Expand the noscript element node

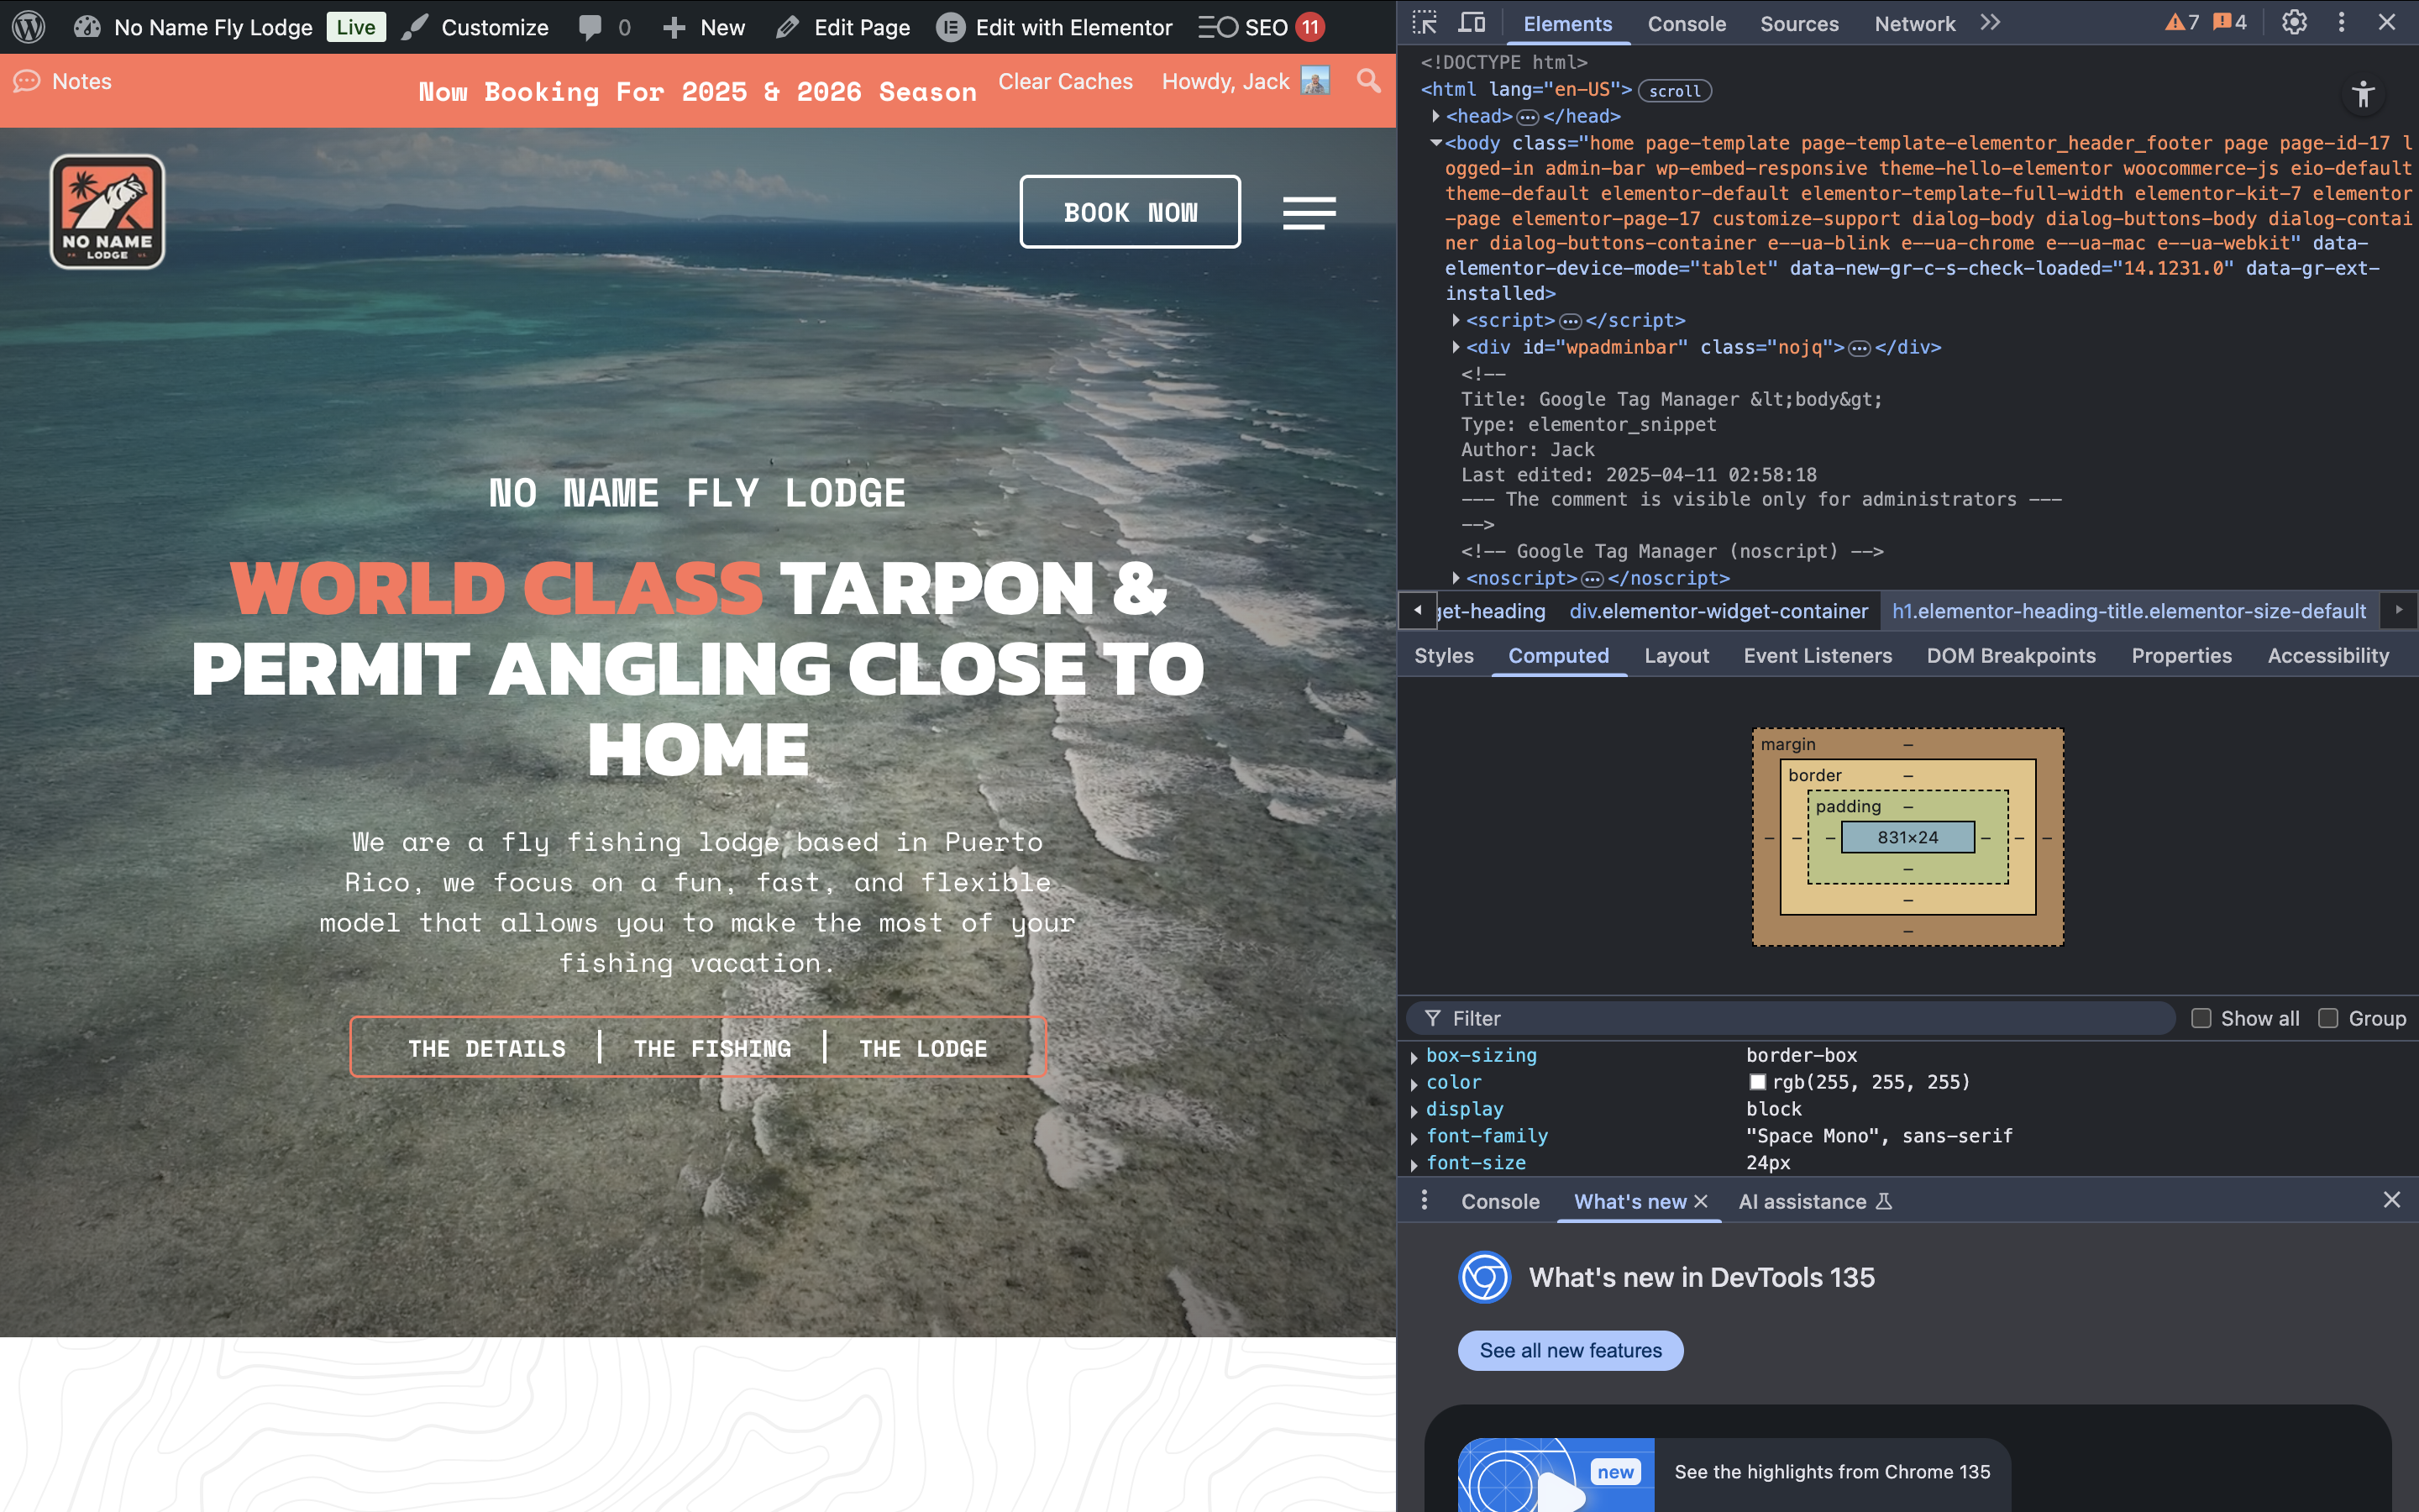(x=1456, y=578)
